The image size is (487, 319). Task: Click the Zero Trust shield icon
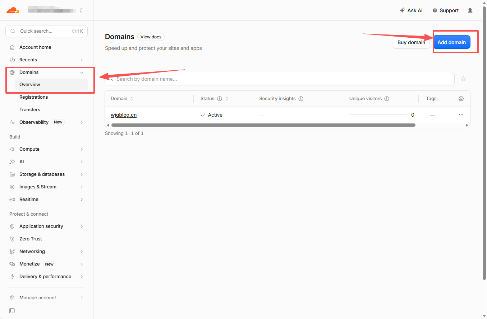coord(12,239)
